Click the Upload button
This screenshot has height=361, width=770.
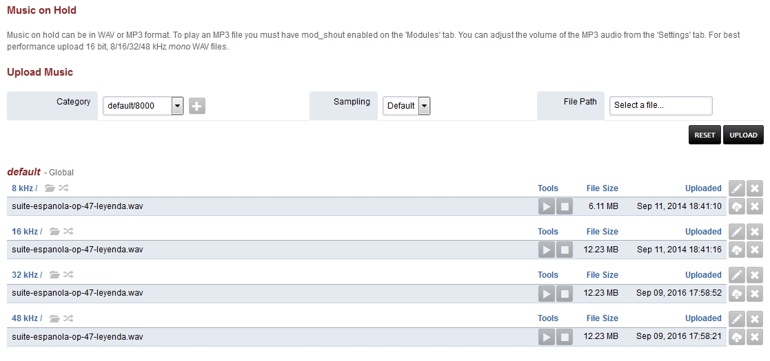click(743, 135)
